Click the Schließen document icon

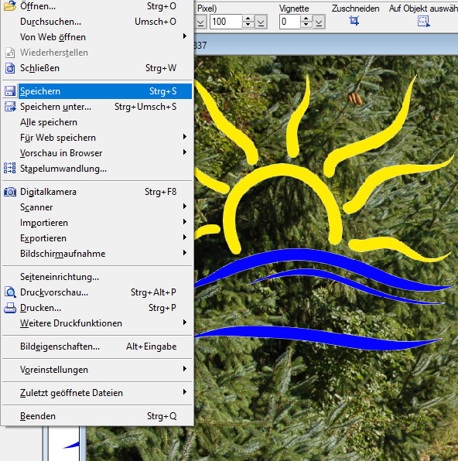10,68
